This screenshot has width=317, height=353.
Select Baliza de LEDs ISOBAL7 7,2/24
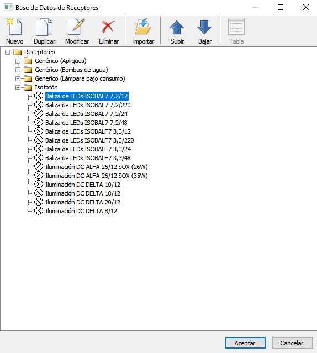[x=86, y=114]
